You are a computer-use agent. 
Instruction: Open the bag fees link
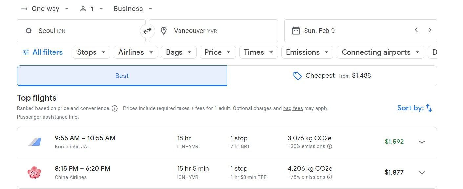click(293, 108)
